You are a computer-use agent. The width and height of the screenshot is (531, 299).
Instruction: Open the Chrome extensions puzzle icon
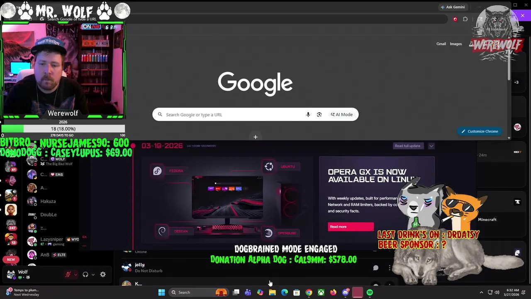click(x=465, y=19)
